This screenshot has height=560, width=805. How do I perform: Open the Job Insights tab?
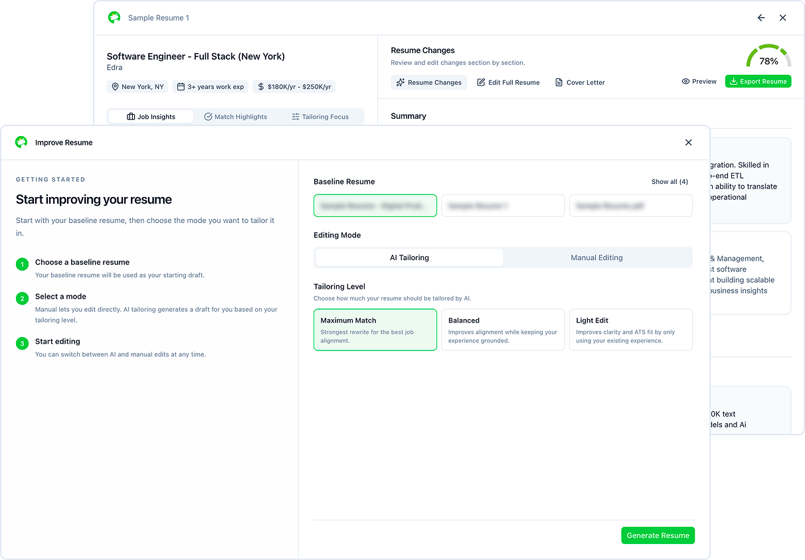tap(151, 117)
